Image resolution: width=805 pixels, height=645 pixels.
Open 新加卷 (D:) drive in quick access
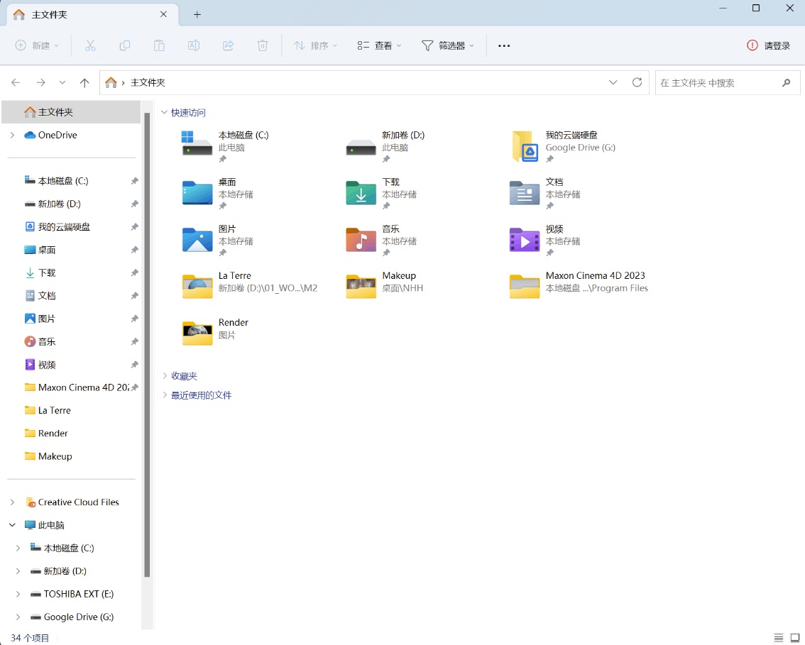point(386,145)
